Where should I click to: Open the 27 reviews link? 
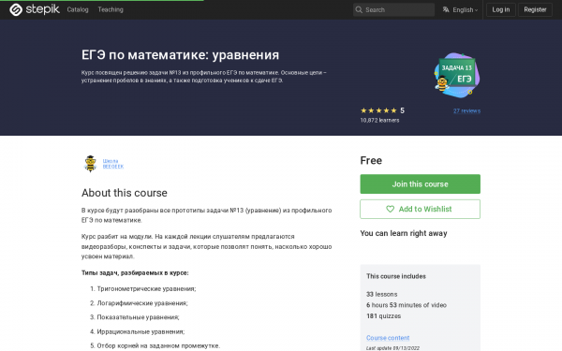point(466,110)
